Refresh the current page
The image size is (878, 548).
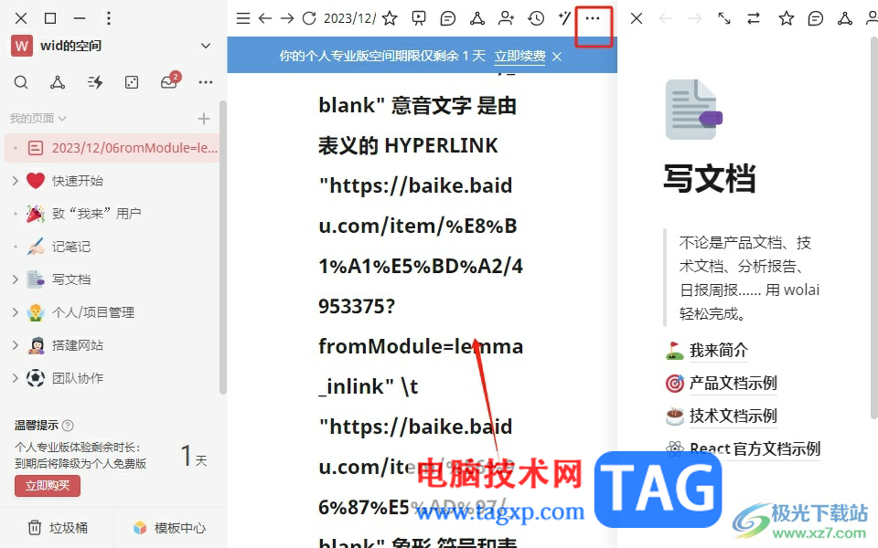(x=309, y=18)
